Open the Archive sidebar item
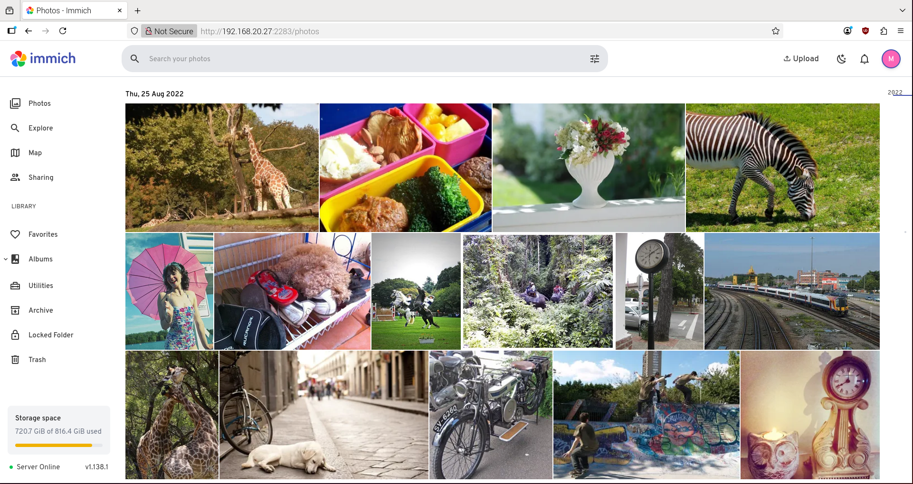The image size is (913, 484). (x=40, y=310)
